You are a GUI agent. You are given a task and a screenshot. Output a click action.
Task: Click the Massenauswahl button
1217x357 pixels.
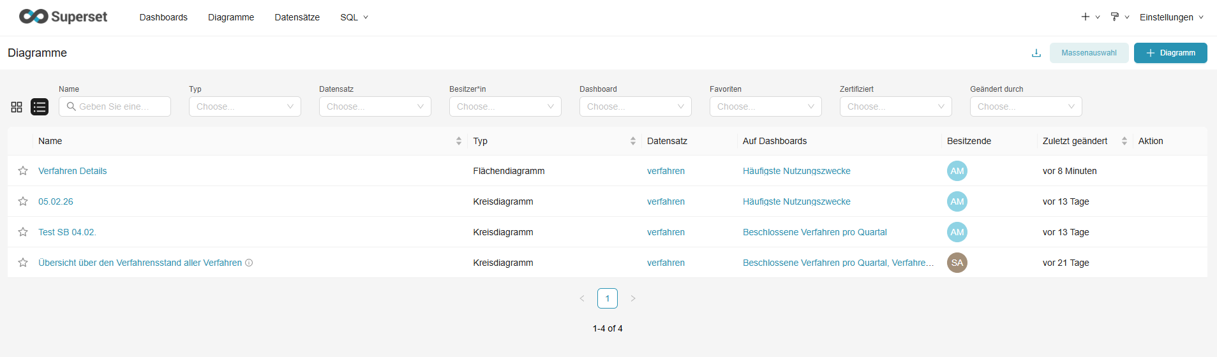click(x=1089, y=53)
